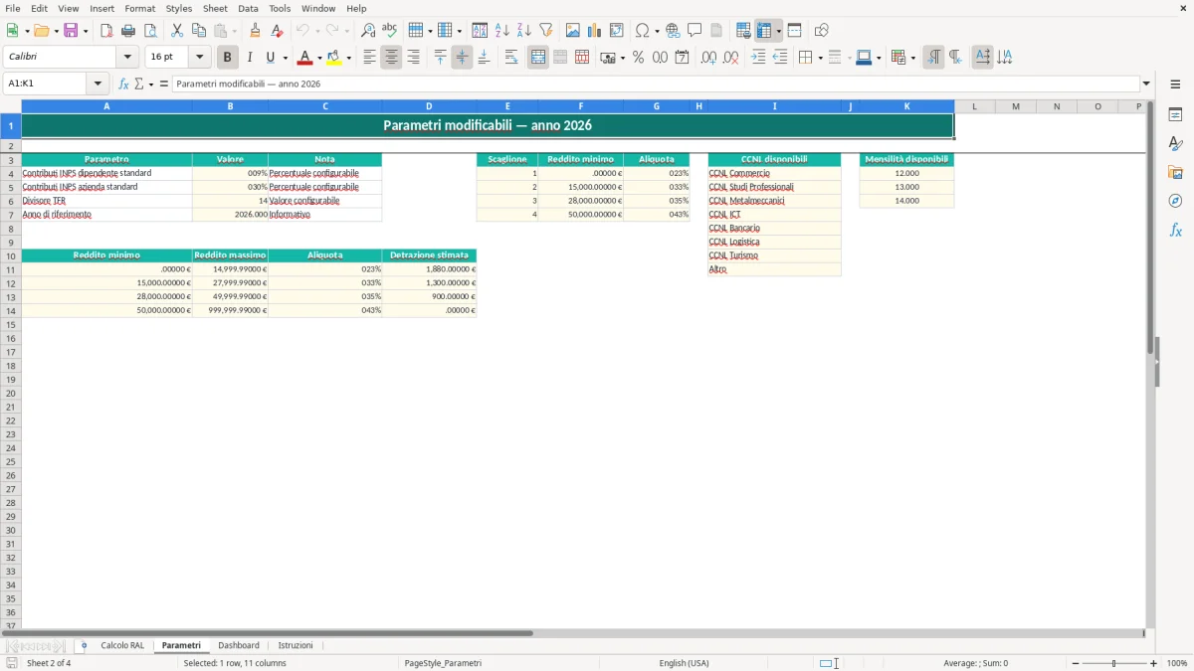Image resolution: width=1194 pixels, height=671 pixels.
Task: Click the AutoFilter funnel icon
Action: 546,31
